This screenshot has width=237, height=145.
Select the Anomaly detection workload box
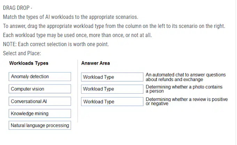(x=40, y=77)
